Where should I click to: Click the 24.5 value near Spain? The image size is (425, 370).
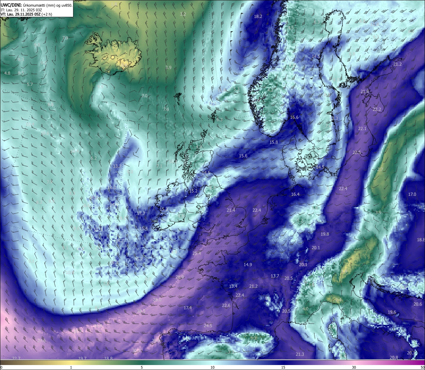point(208,326)
